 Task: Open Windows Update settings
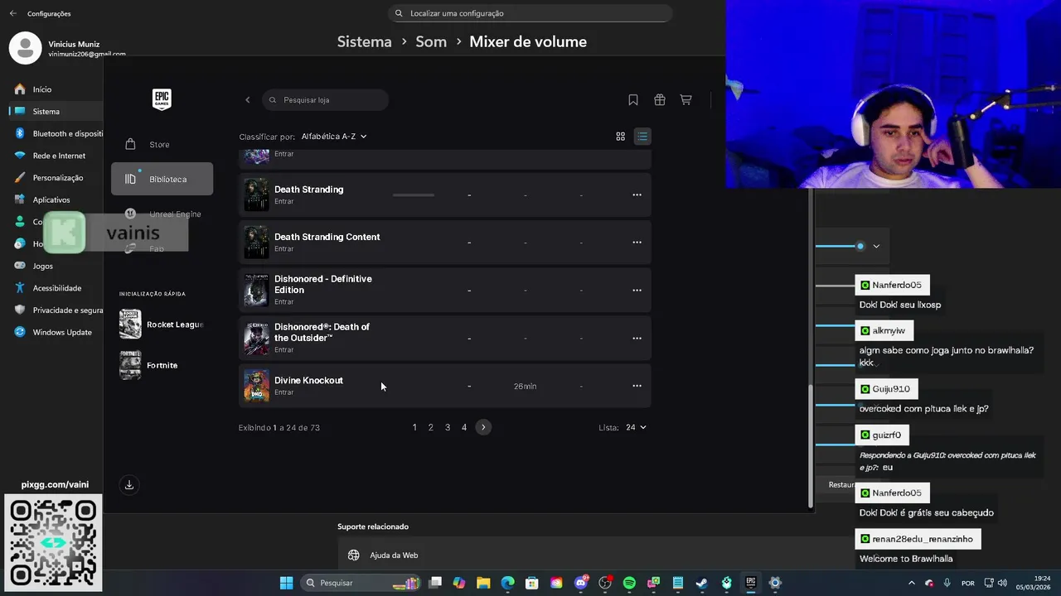pos(54,332)
